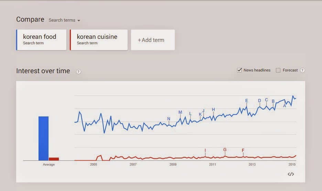Image resolution: width=322 pixels, height=191 pixels.
Task: Click news headline marker A
Action: 285,106
